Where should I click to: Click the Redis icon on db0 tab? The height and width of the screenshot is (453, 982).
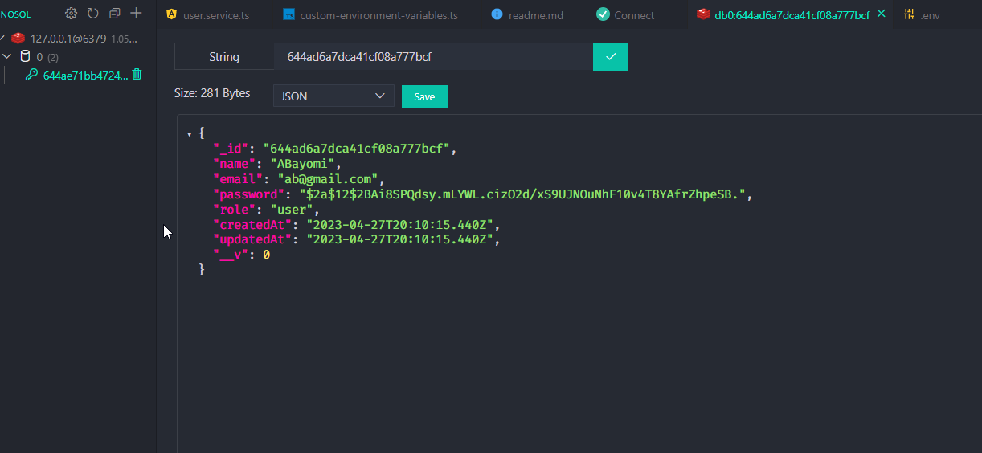tap(703, 14)
